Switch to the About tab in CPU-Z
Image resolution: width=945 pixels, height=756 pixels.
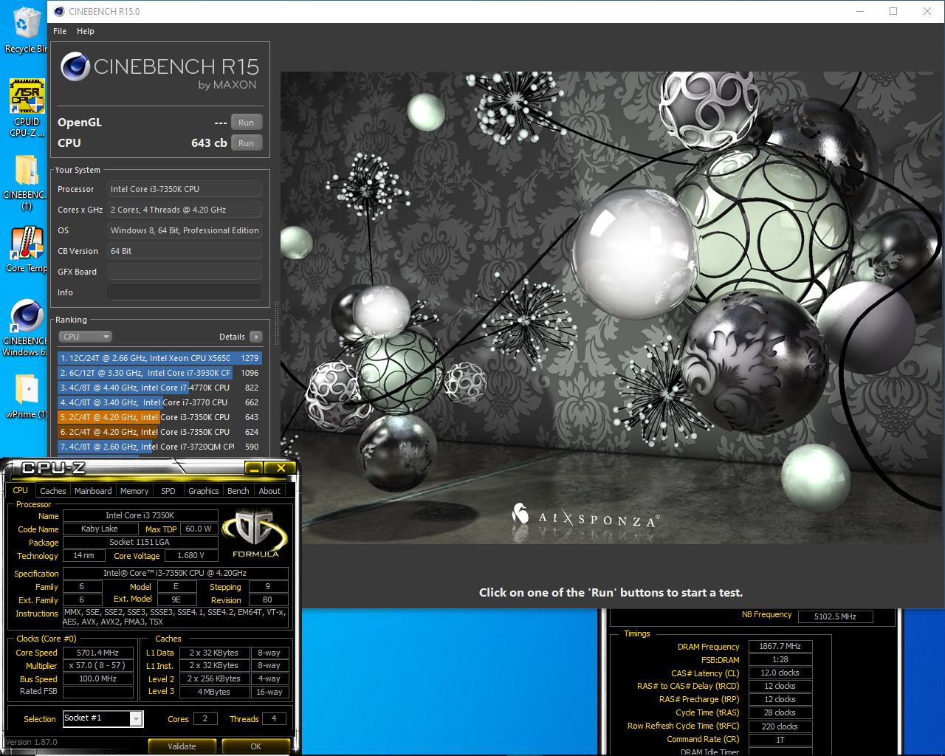(269, 491)
